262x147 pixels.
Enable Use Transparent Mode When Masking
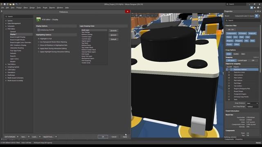(x=38, y=42)
